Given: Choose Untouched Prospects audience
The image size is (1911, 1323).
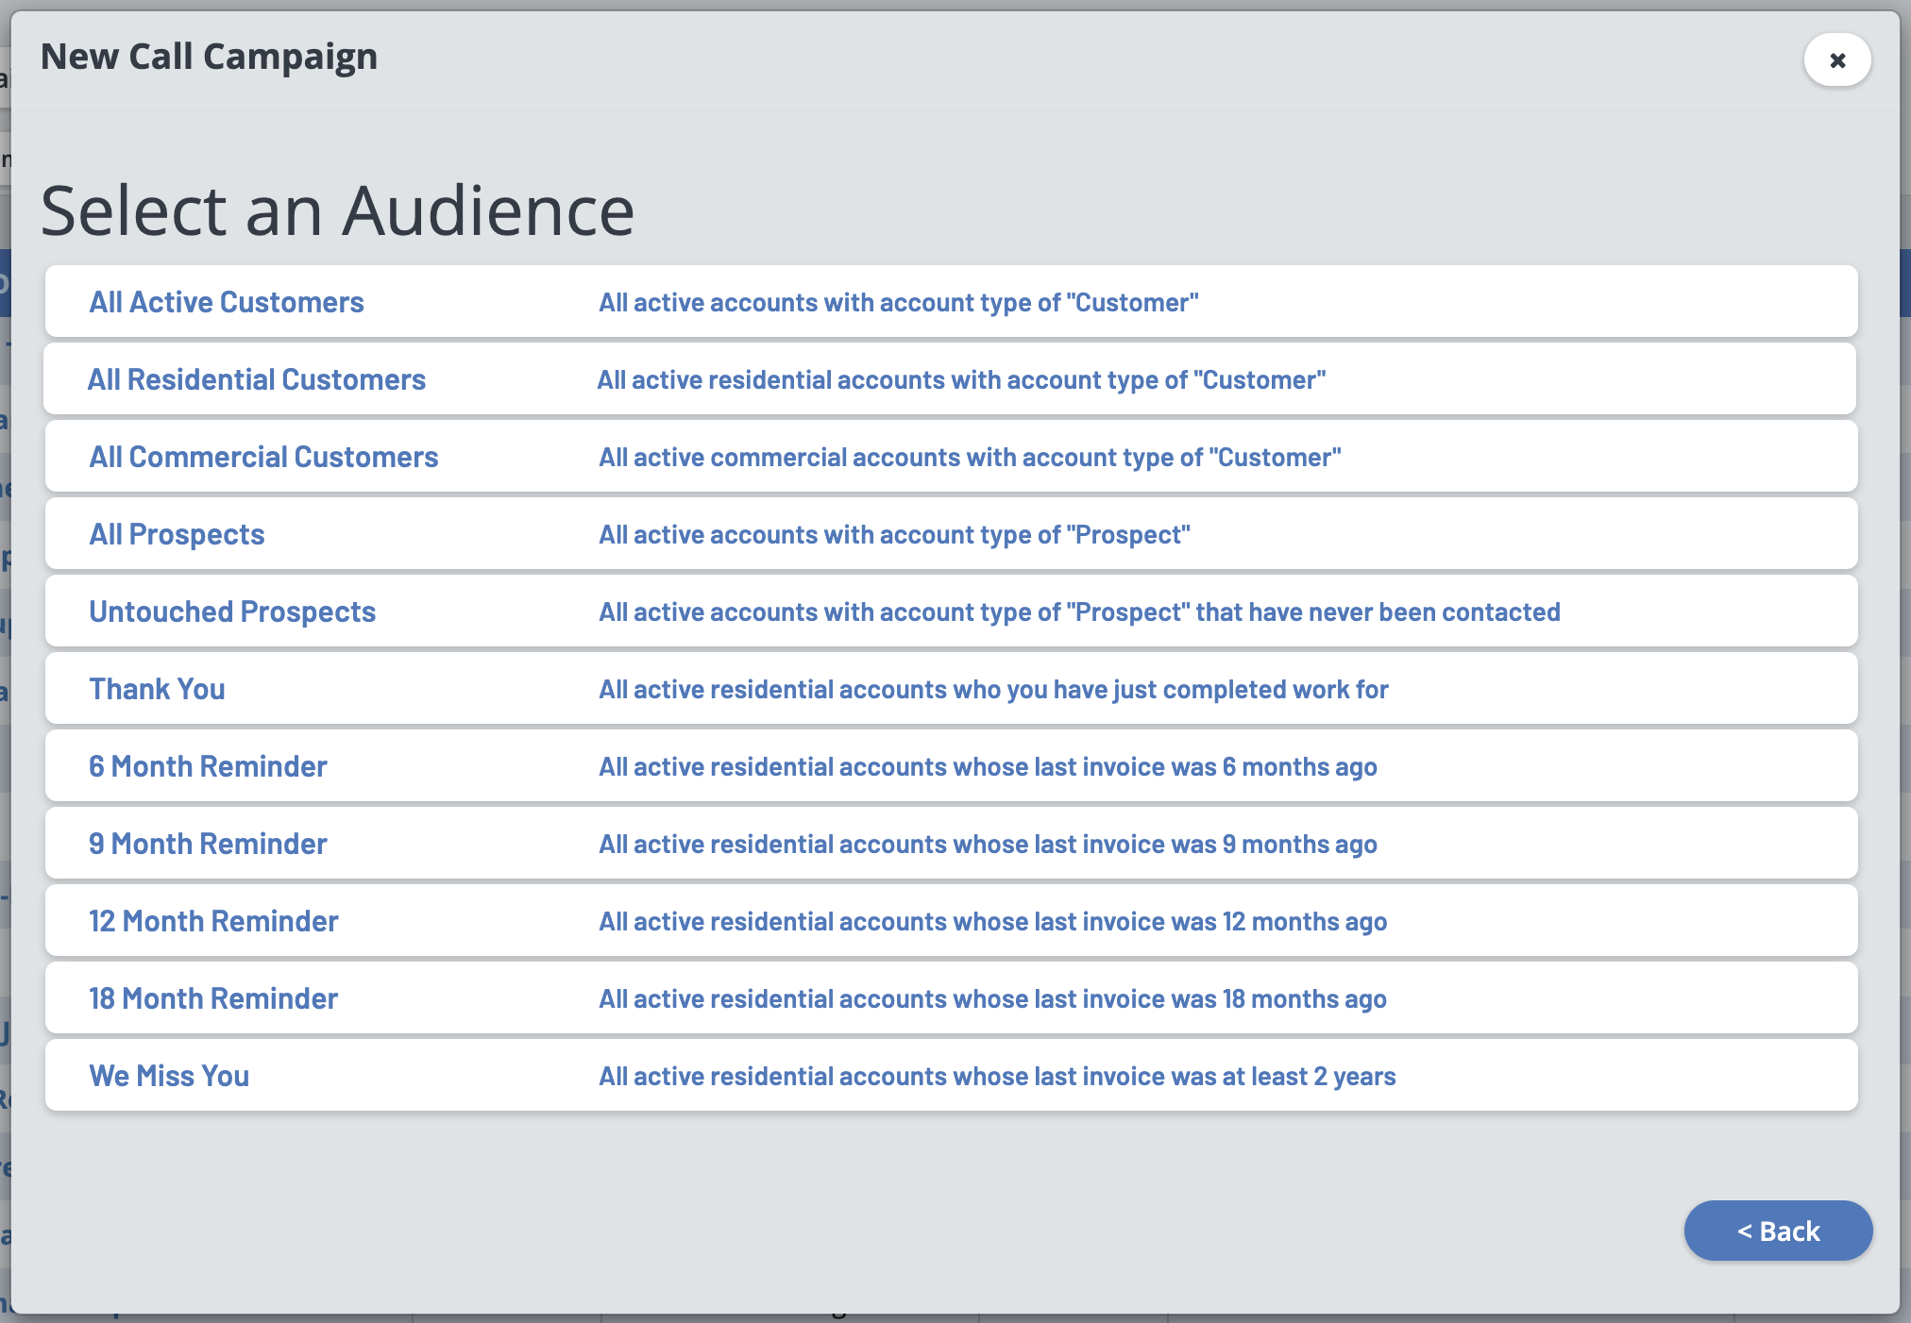Looking at the screenshot, I should (x=232, y=611).
